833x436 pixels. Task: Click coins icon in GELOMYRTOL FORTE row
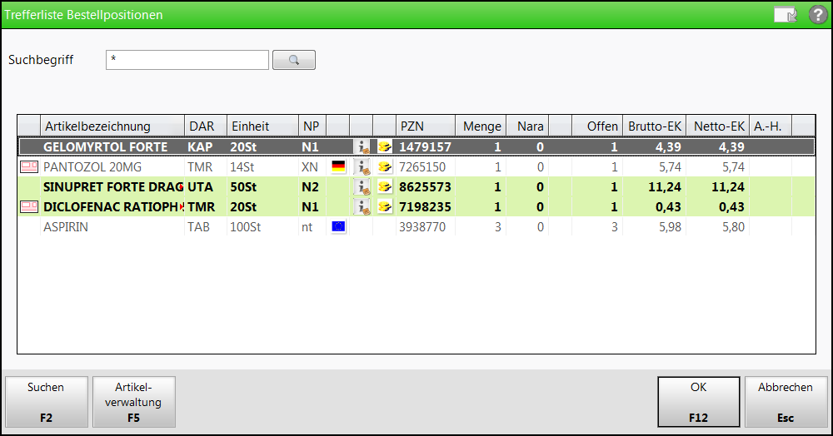click(385, 146)
